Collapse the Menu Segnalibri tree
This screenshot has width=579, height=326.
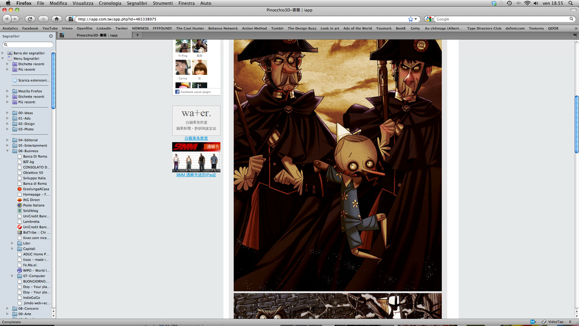3,59
